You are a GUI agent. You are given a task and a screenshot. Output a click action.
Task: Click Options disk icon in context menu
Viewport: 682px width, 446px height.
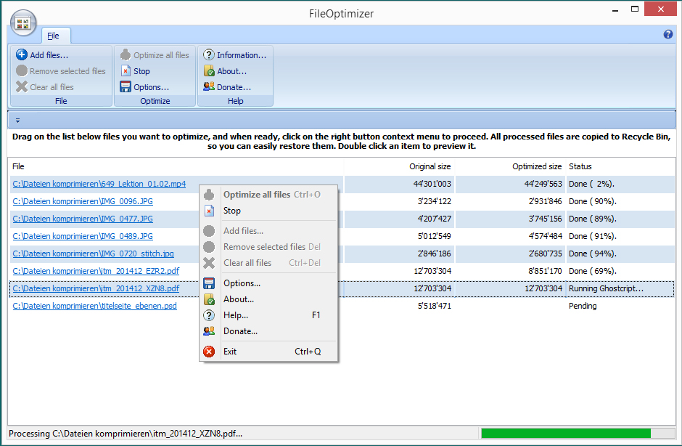tap(209, 283)
